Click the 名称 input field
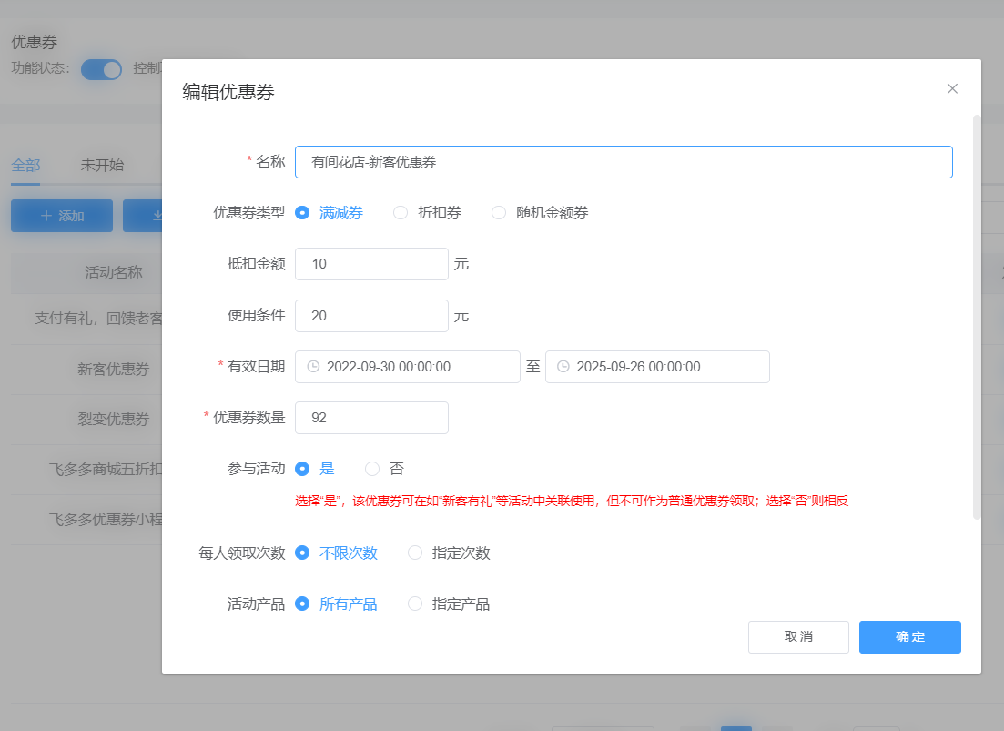The height and width of the screenshot is (731, 1004). (x=624, y=162)
